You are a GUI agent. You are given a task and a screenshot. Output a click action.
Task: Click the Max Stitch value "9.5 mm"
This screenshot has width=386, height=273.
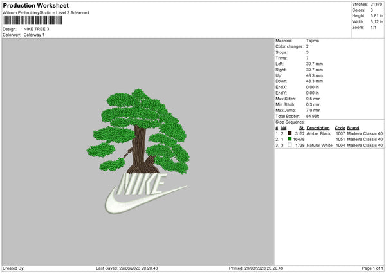click(x=313, y=99)
